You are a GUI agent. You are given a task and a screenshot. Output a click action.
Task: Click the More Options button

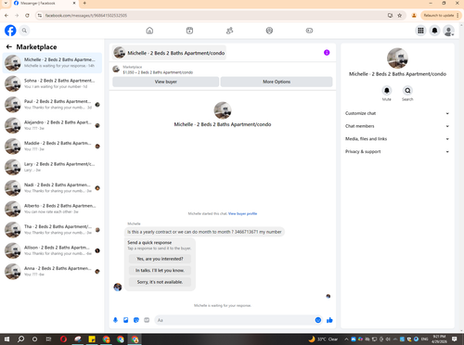pyautogui.click(x=277, y=82)
